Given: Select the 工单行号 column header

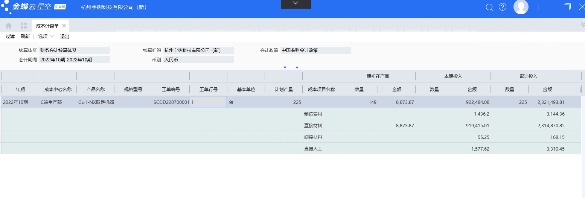Looking at the screenshot, I should pyautogui.click(x=209, y=90).
